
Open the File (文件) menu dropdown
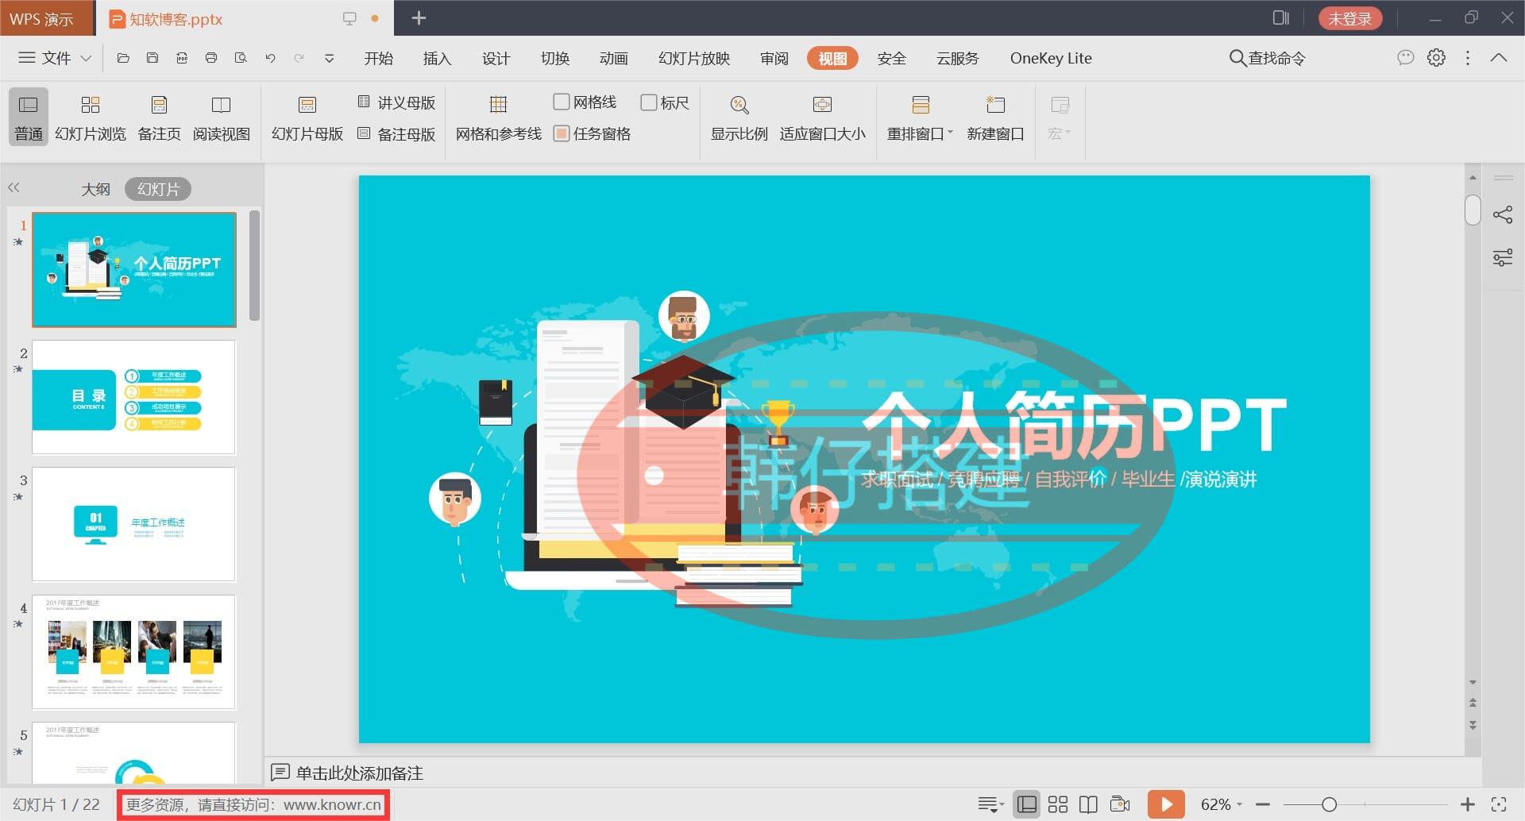pyautogui.click(x=56, y=58)
